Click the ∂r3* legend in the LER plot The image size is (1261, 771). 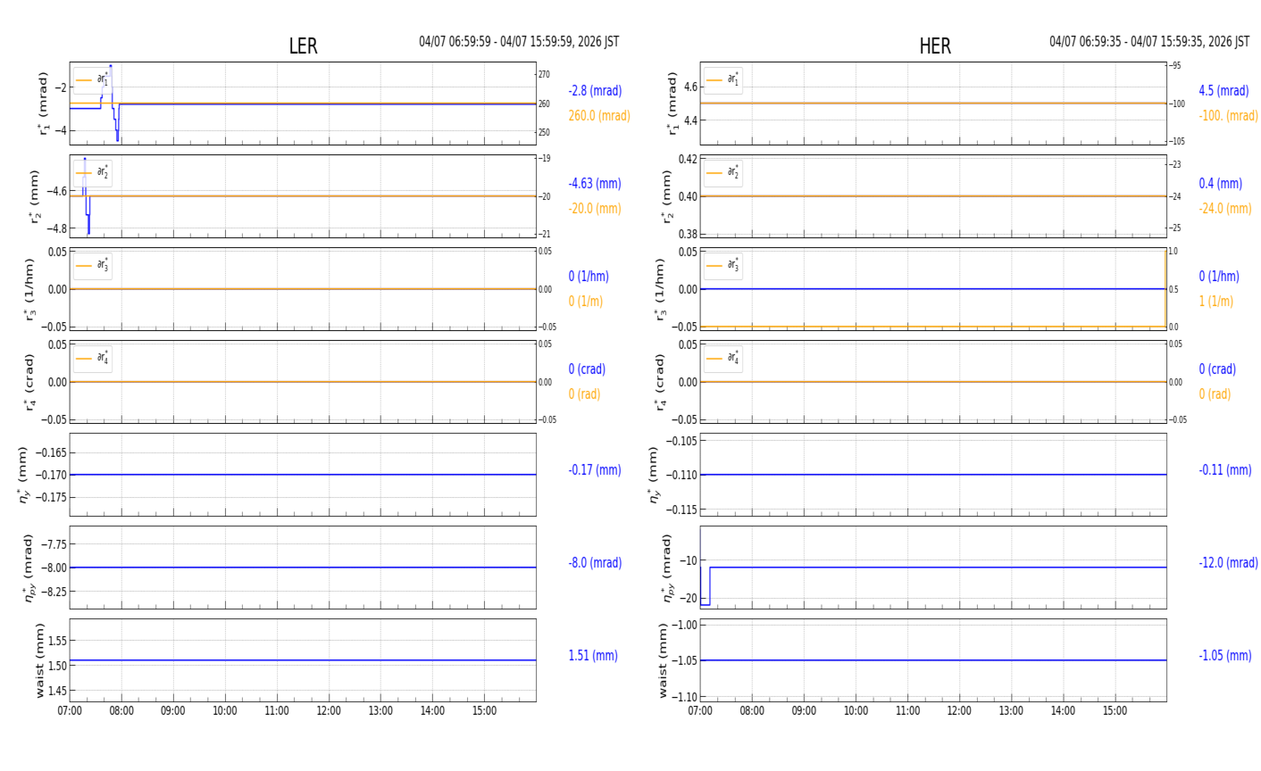coord(93,266)
